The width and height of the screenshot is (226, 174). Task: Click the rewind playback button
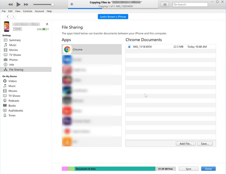point(10,5)
